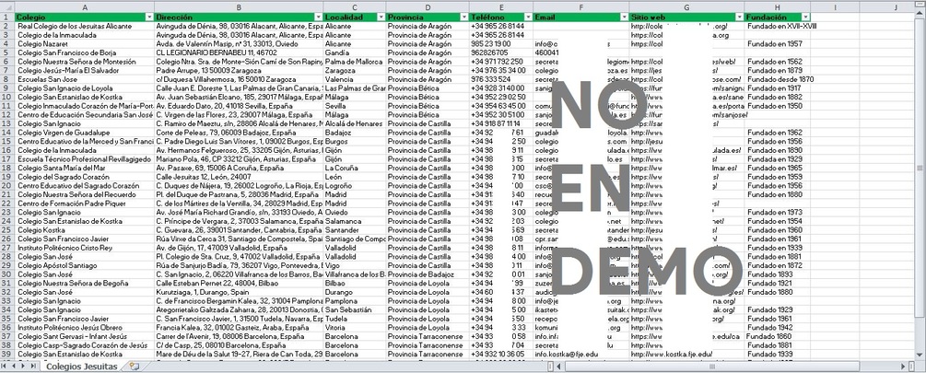The height and width of the screenshot is (373, 926).
Task: Select cell Colegio Nazaret
Action: [x=85, y=43]
